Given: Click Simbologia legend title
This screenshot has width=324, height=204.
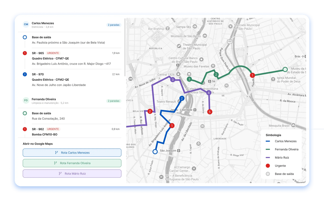Looking at the screenshot, I should pyautogui.click(x=273, y=135).
